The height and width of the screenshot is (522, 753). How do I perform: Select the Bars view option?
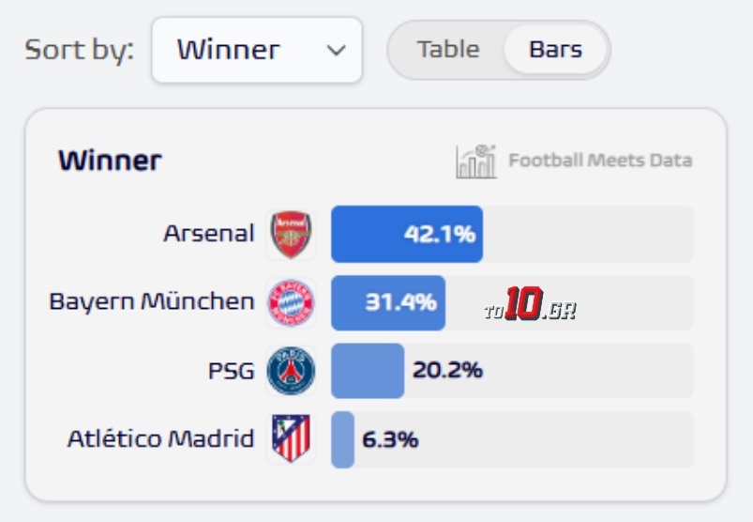click(555, 50)
